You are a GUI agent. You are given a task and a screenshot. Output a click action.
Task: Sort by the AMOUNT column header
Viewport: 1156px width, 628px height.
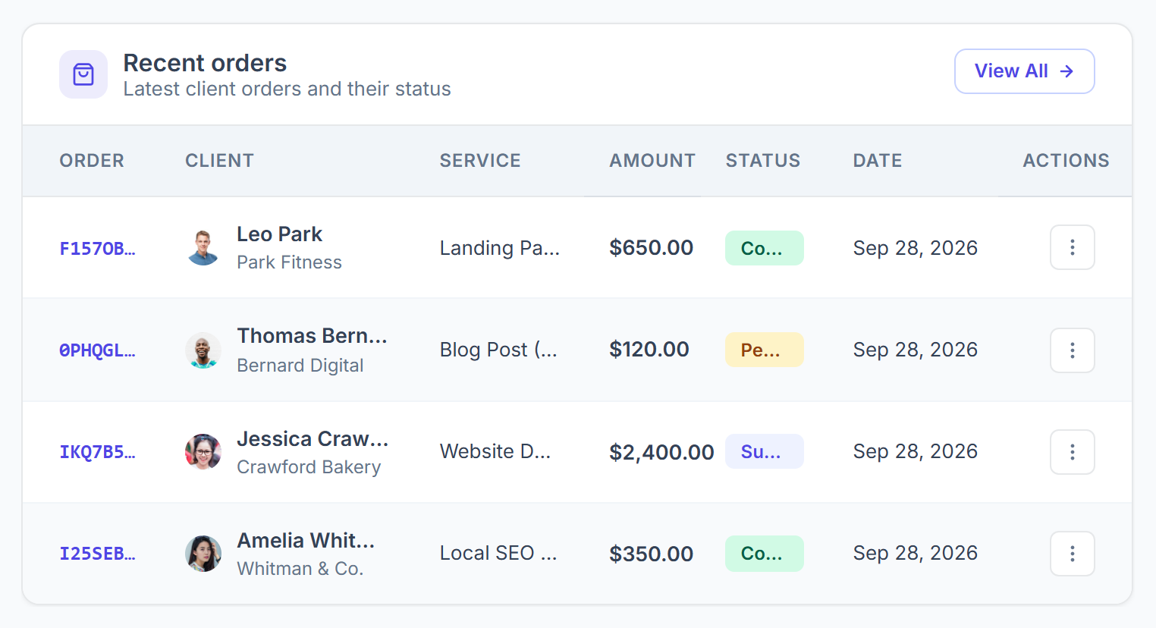click(x=652, y=161)
